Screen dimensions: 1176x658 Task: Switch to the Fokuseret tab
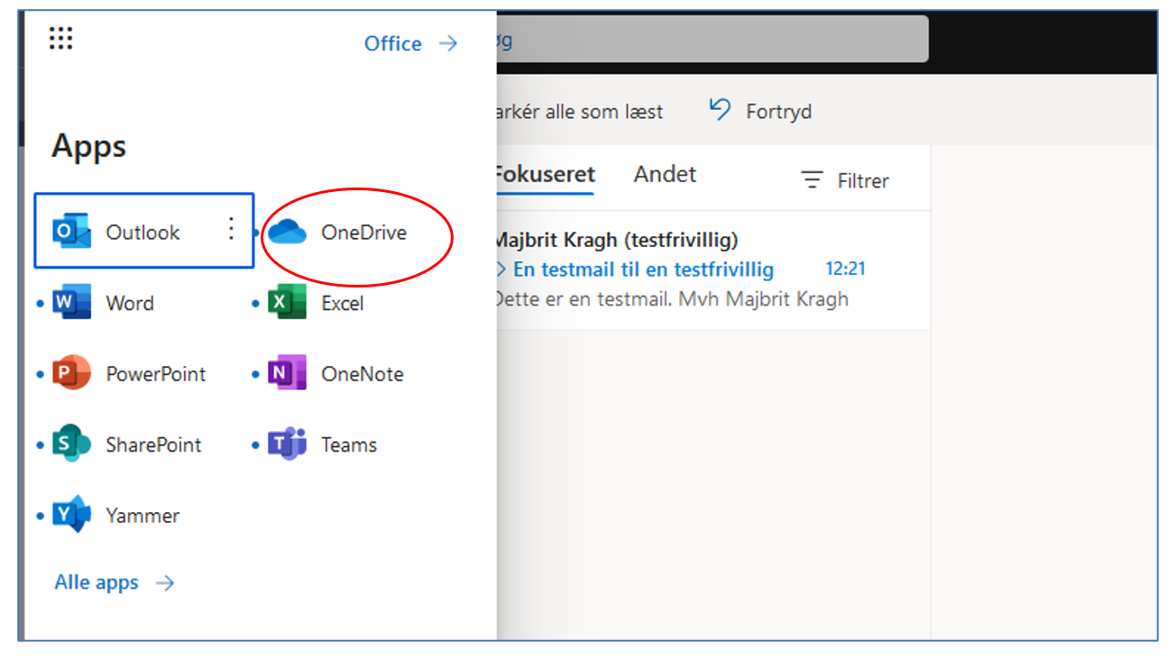pos(544,174)
